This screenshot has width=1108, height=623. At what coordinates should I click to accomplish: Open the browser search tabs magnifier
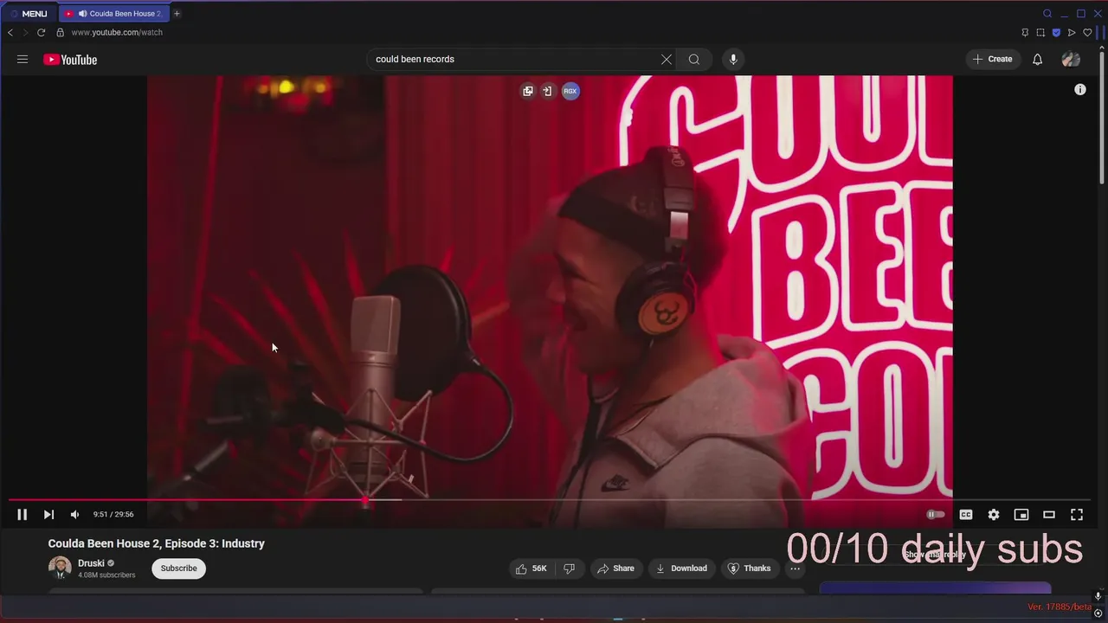(x=1047, y=14)
